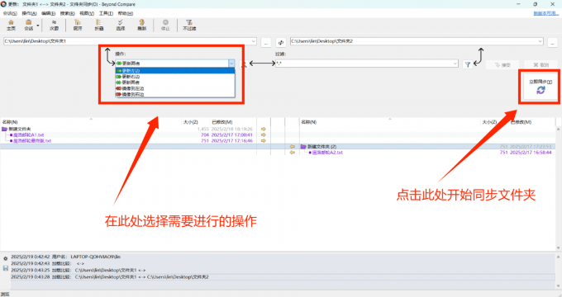Open the 操作(A) menu

click(29, 13)
